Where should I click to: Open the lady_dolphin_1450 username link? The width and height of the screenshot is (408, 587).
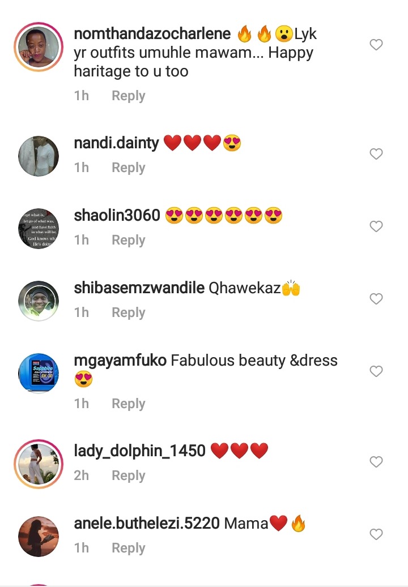(x=139, y=451)
